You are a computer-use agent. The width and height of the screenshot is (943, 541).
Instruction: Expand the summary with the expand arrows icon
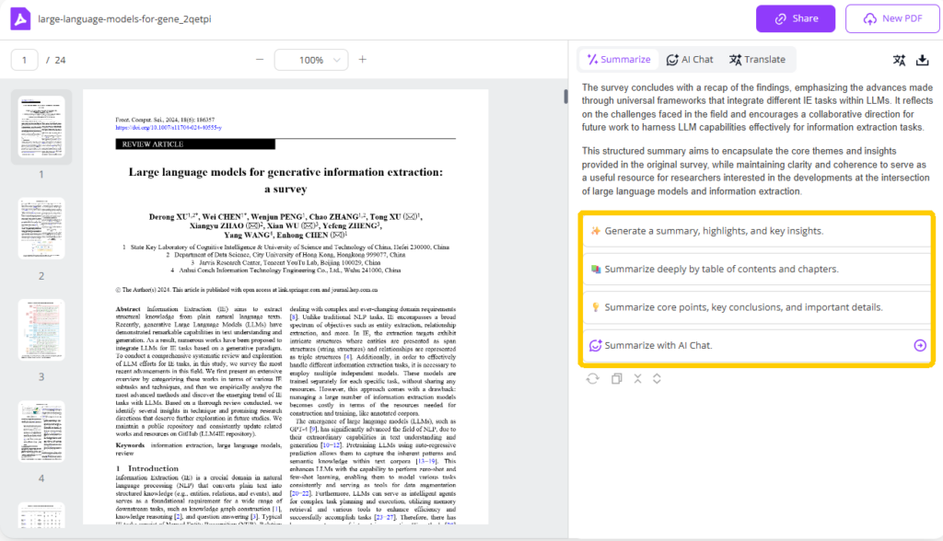pos(657,378)
